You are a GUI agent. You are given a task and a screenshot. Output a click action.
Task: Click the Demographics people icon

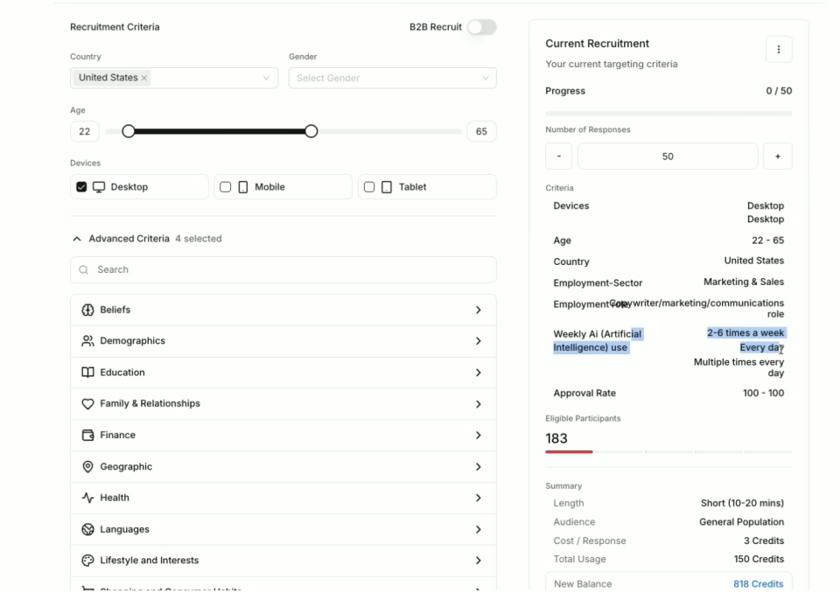(x=87, y=341)
